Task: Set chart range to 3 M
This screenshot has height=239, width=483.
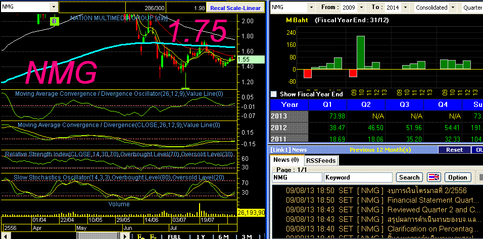Action: tap(247, 236)
